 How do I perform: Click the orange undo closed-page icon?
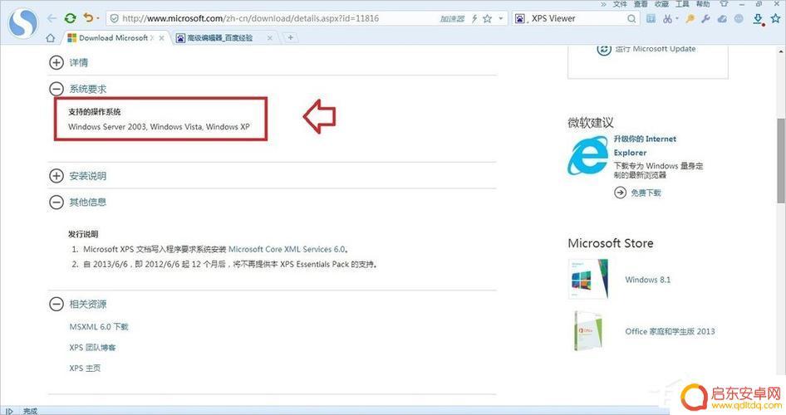pyautogui.click(x=88, y=18)
